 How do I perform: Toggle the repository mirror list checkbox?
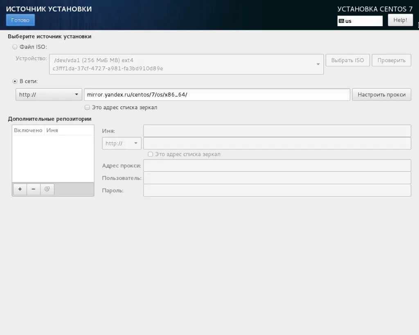pos(151,154)
